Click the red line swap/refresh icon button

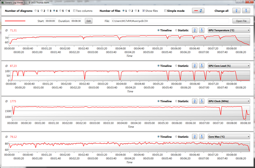coord(199,11)
